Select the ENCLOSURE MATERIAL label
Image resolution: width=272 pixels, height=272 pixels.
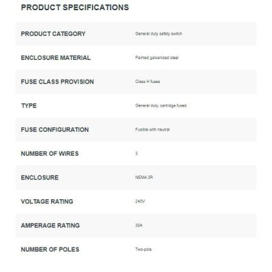(x=56, y=58)
